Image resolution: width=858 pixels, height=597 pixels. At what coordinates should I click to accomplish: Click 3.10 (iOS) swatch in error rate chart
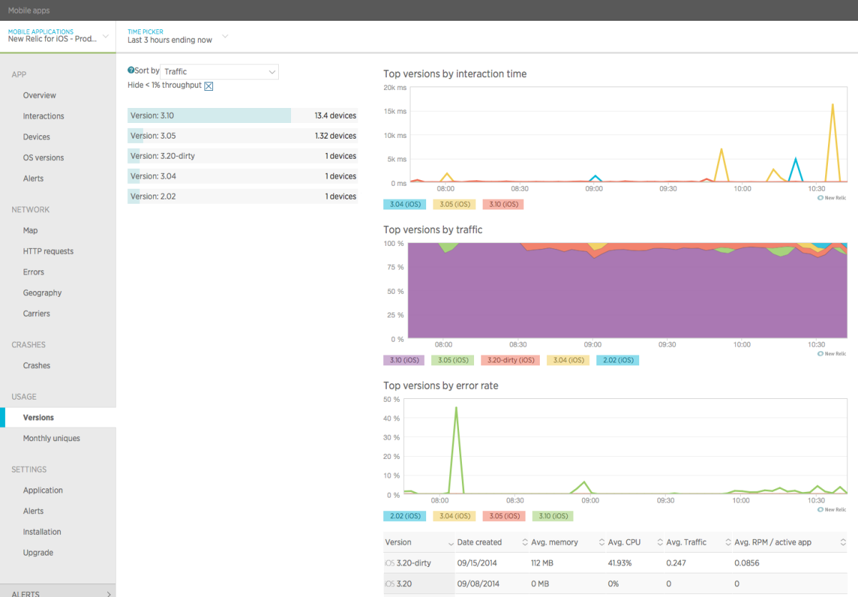553,516
